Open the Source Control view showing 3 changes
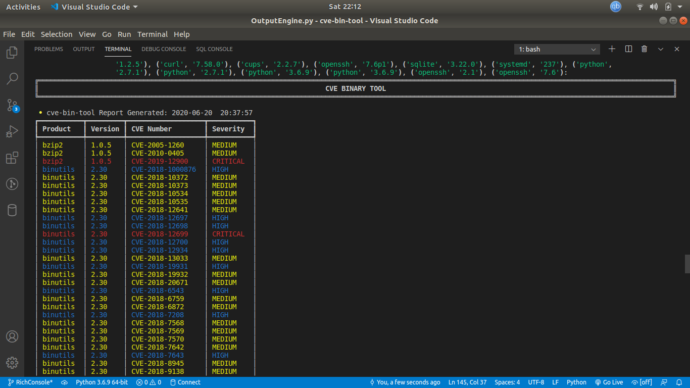 12,105
